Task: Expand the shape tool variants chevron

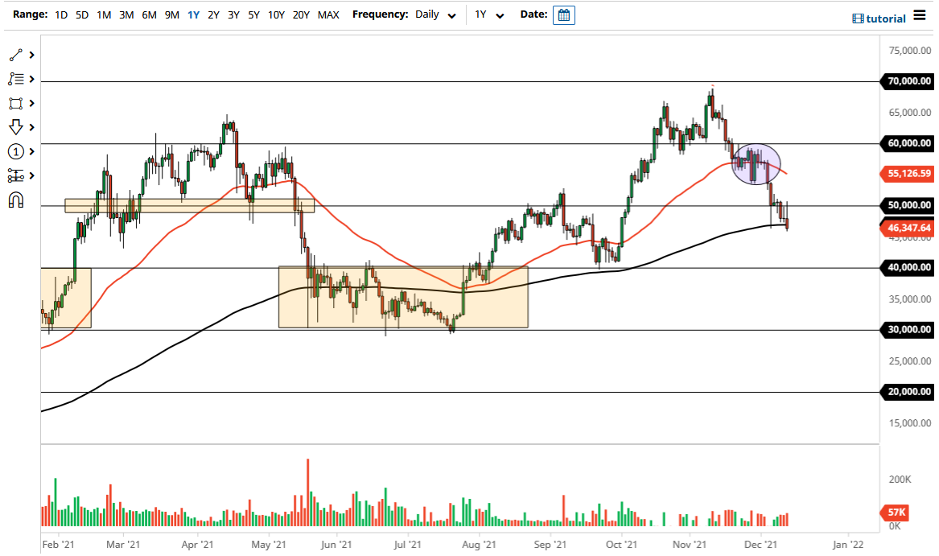Action: [34, 103]
